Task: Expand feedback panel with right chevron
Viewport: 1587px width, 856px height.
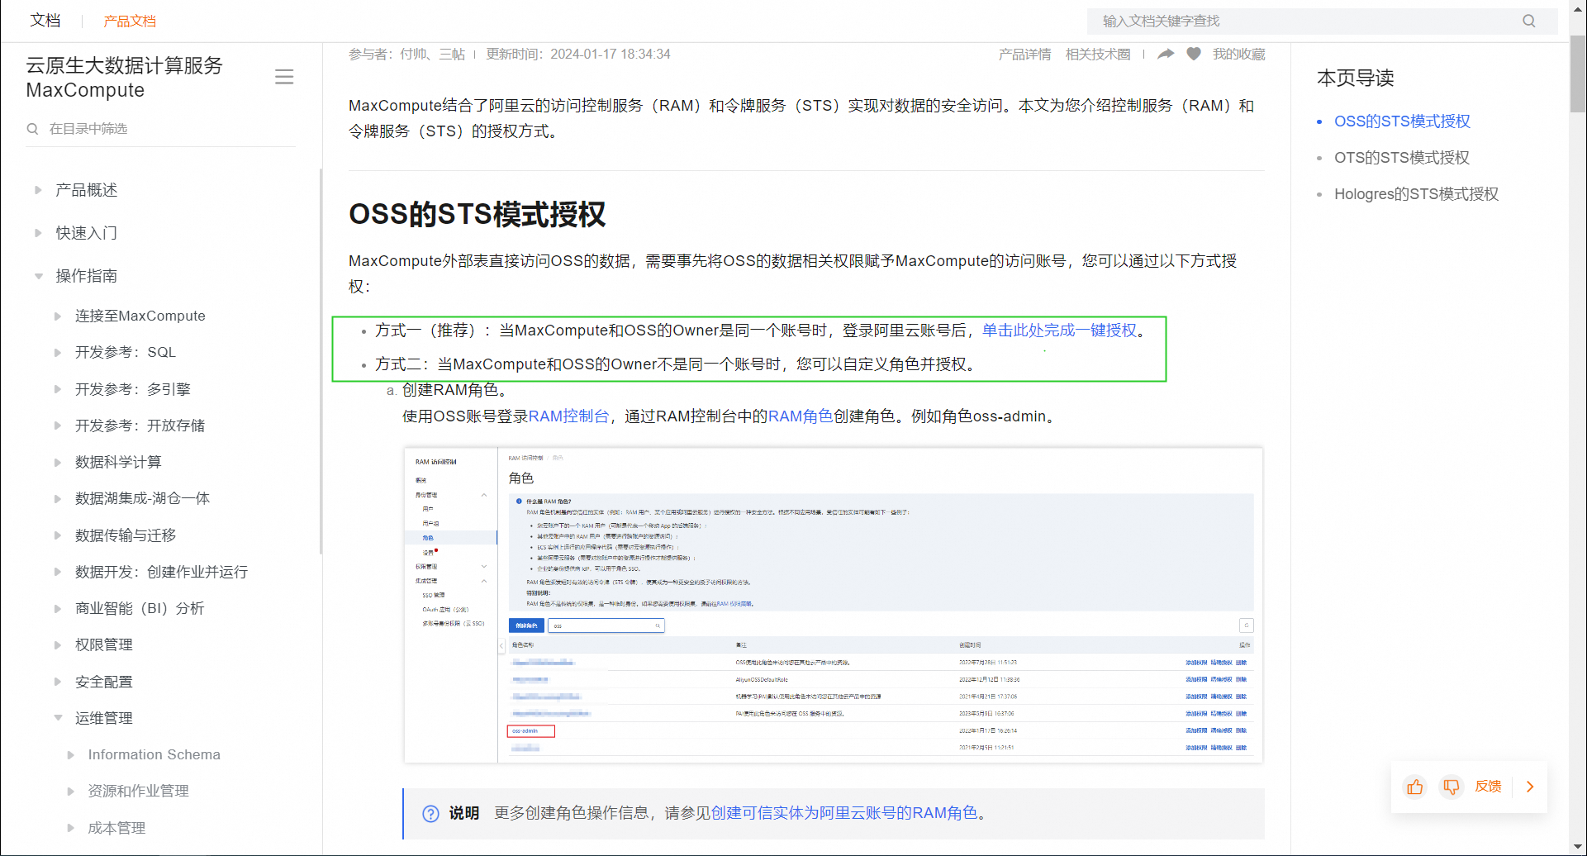Action: pyautogui.click(x=1530, y=787)
